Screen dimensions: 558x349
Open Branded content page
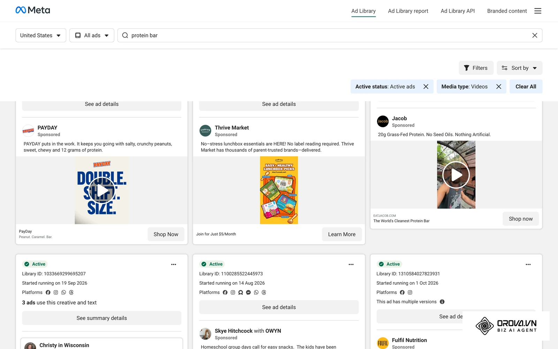pos(507,11)
